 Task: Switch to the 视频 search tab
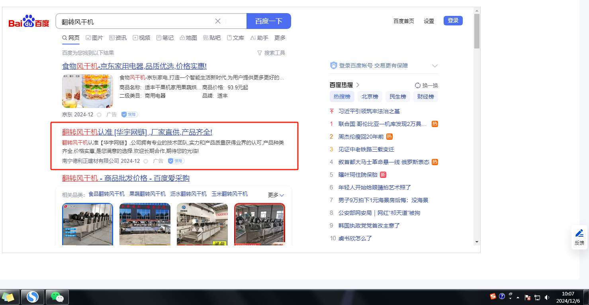click(x=141, y=38)
